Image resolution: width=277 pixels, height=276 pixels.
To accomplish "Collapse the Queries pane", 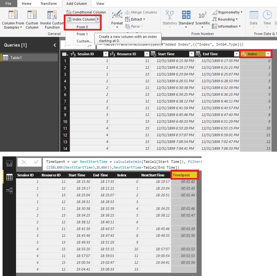I will (55, 45).
